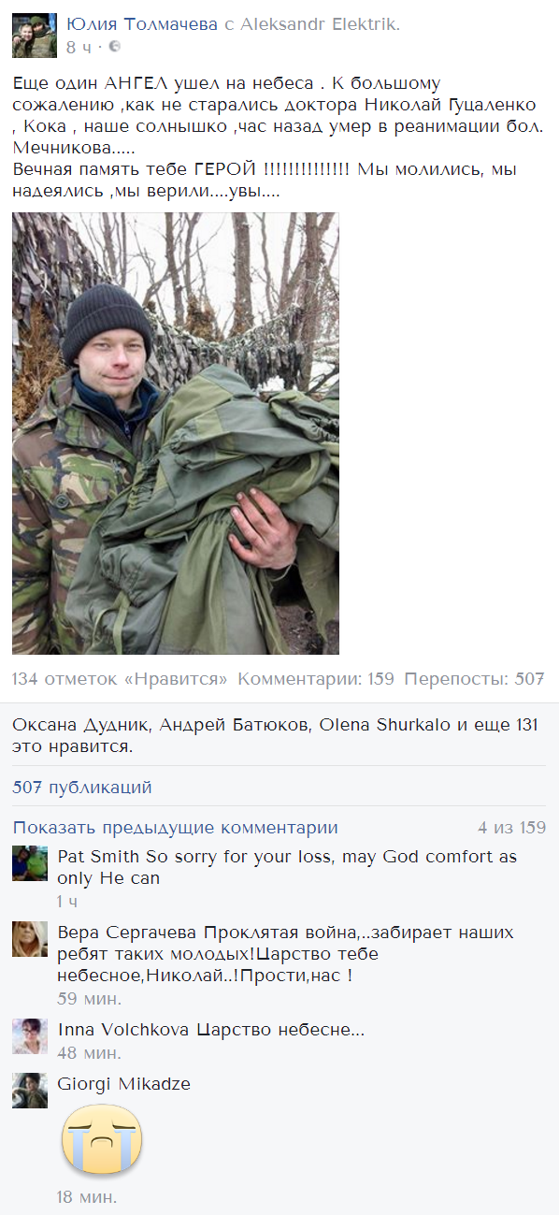Open the soldier photo in the post
This screenshot has height=1215, width=559.
[x=176, y=433]
